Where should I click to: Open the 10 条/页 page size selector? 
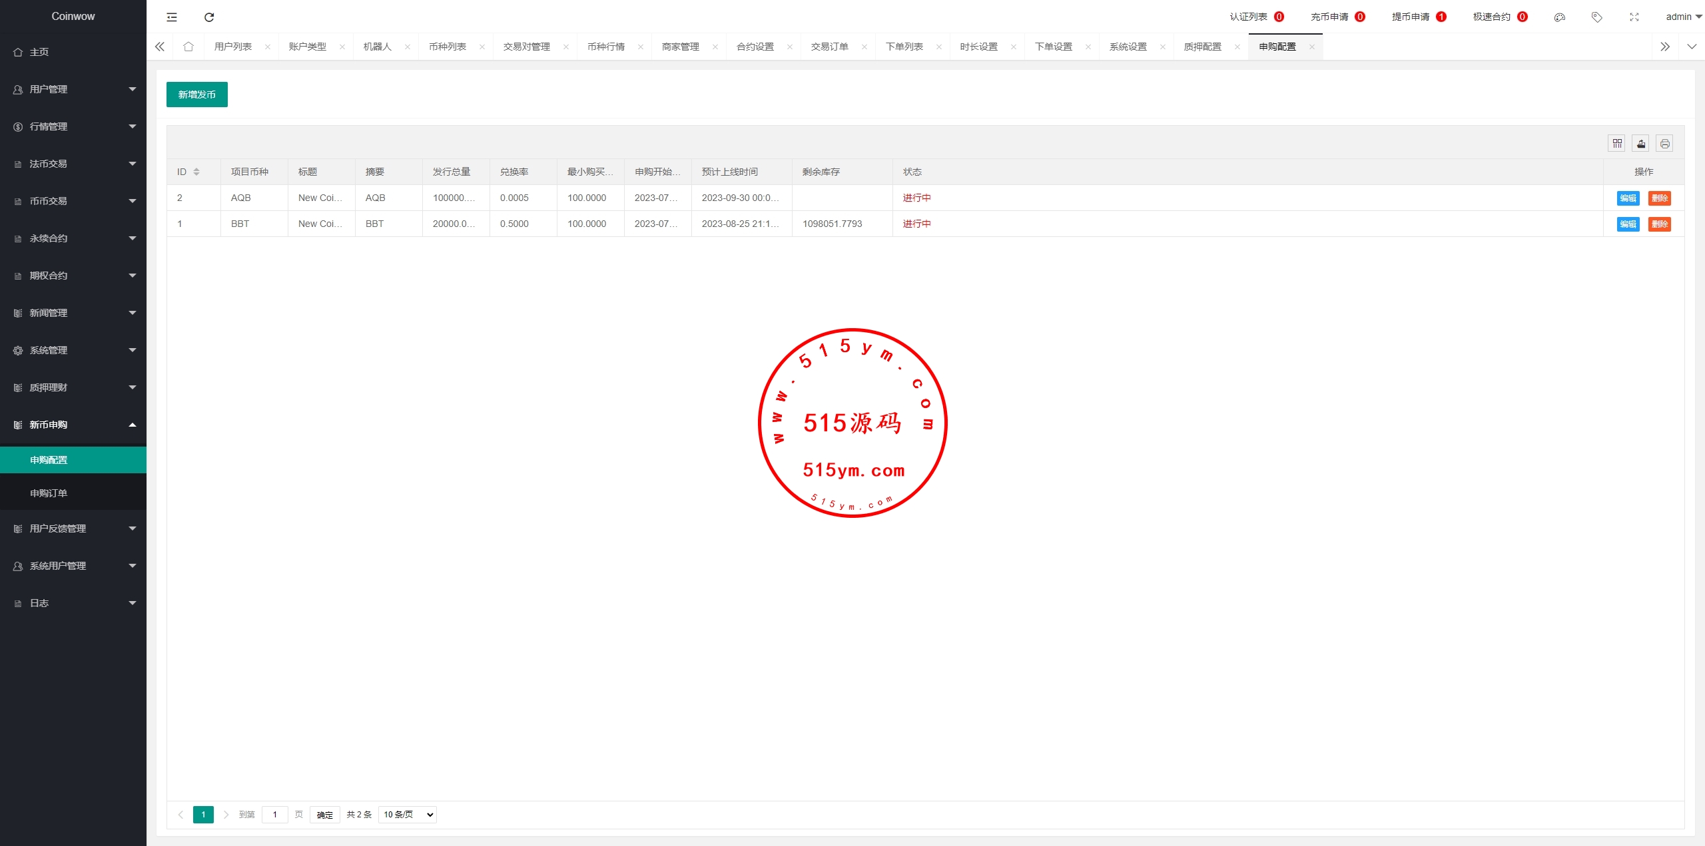pyautogui.click(x=408, y=814)
